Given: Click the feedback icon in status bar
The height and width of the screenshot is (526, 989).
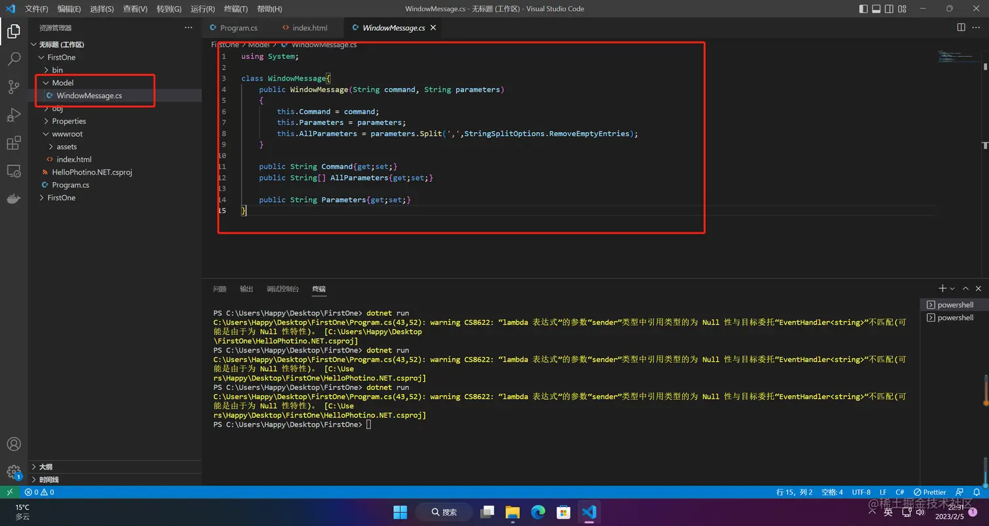Looking at the screenshot, I should point(960,492).
